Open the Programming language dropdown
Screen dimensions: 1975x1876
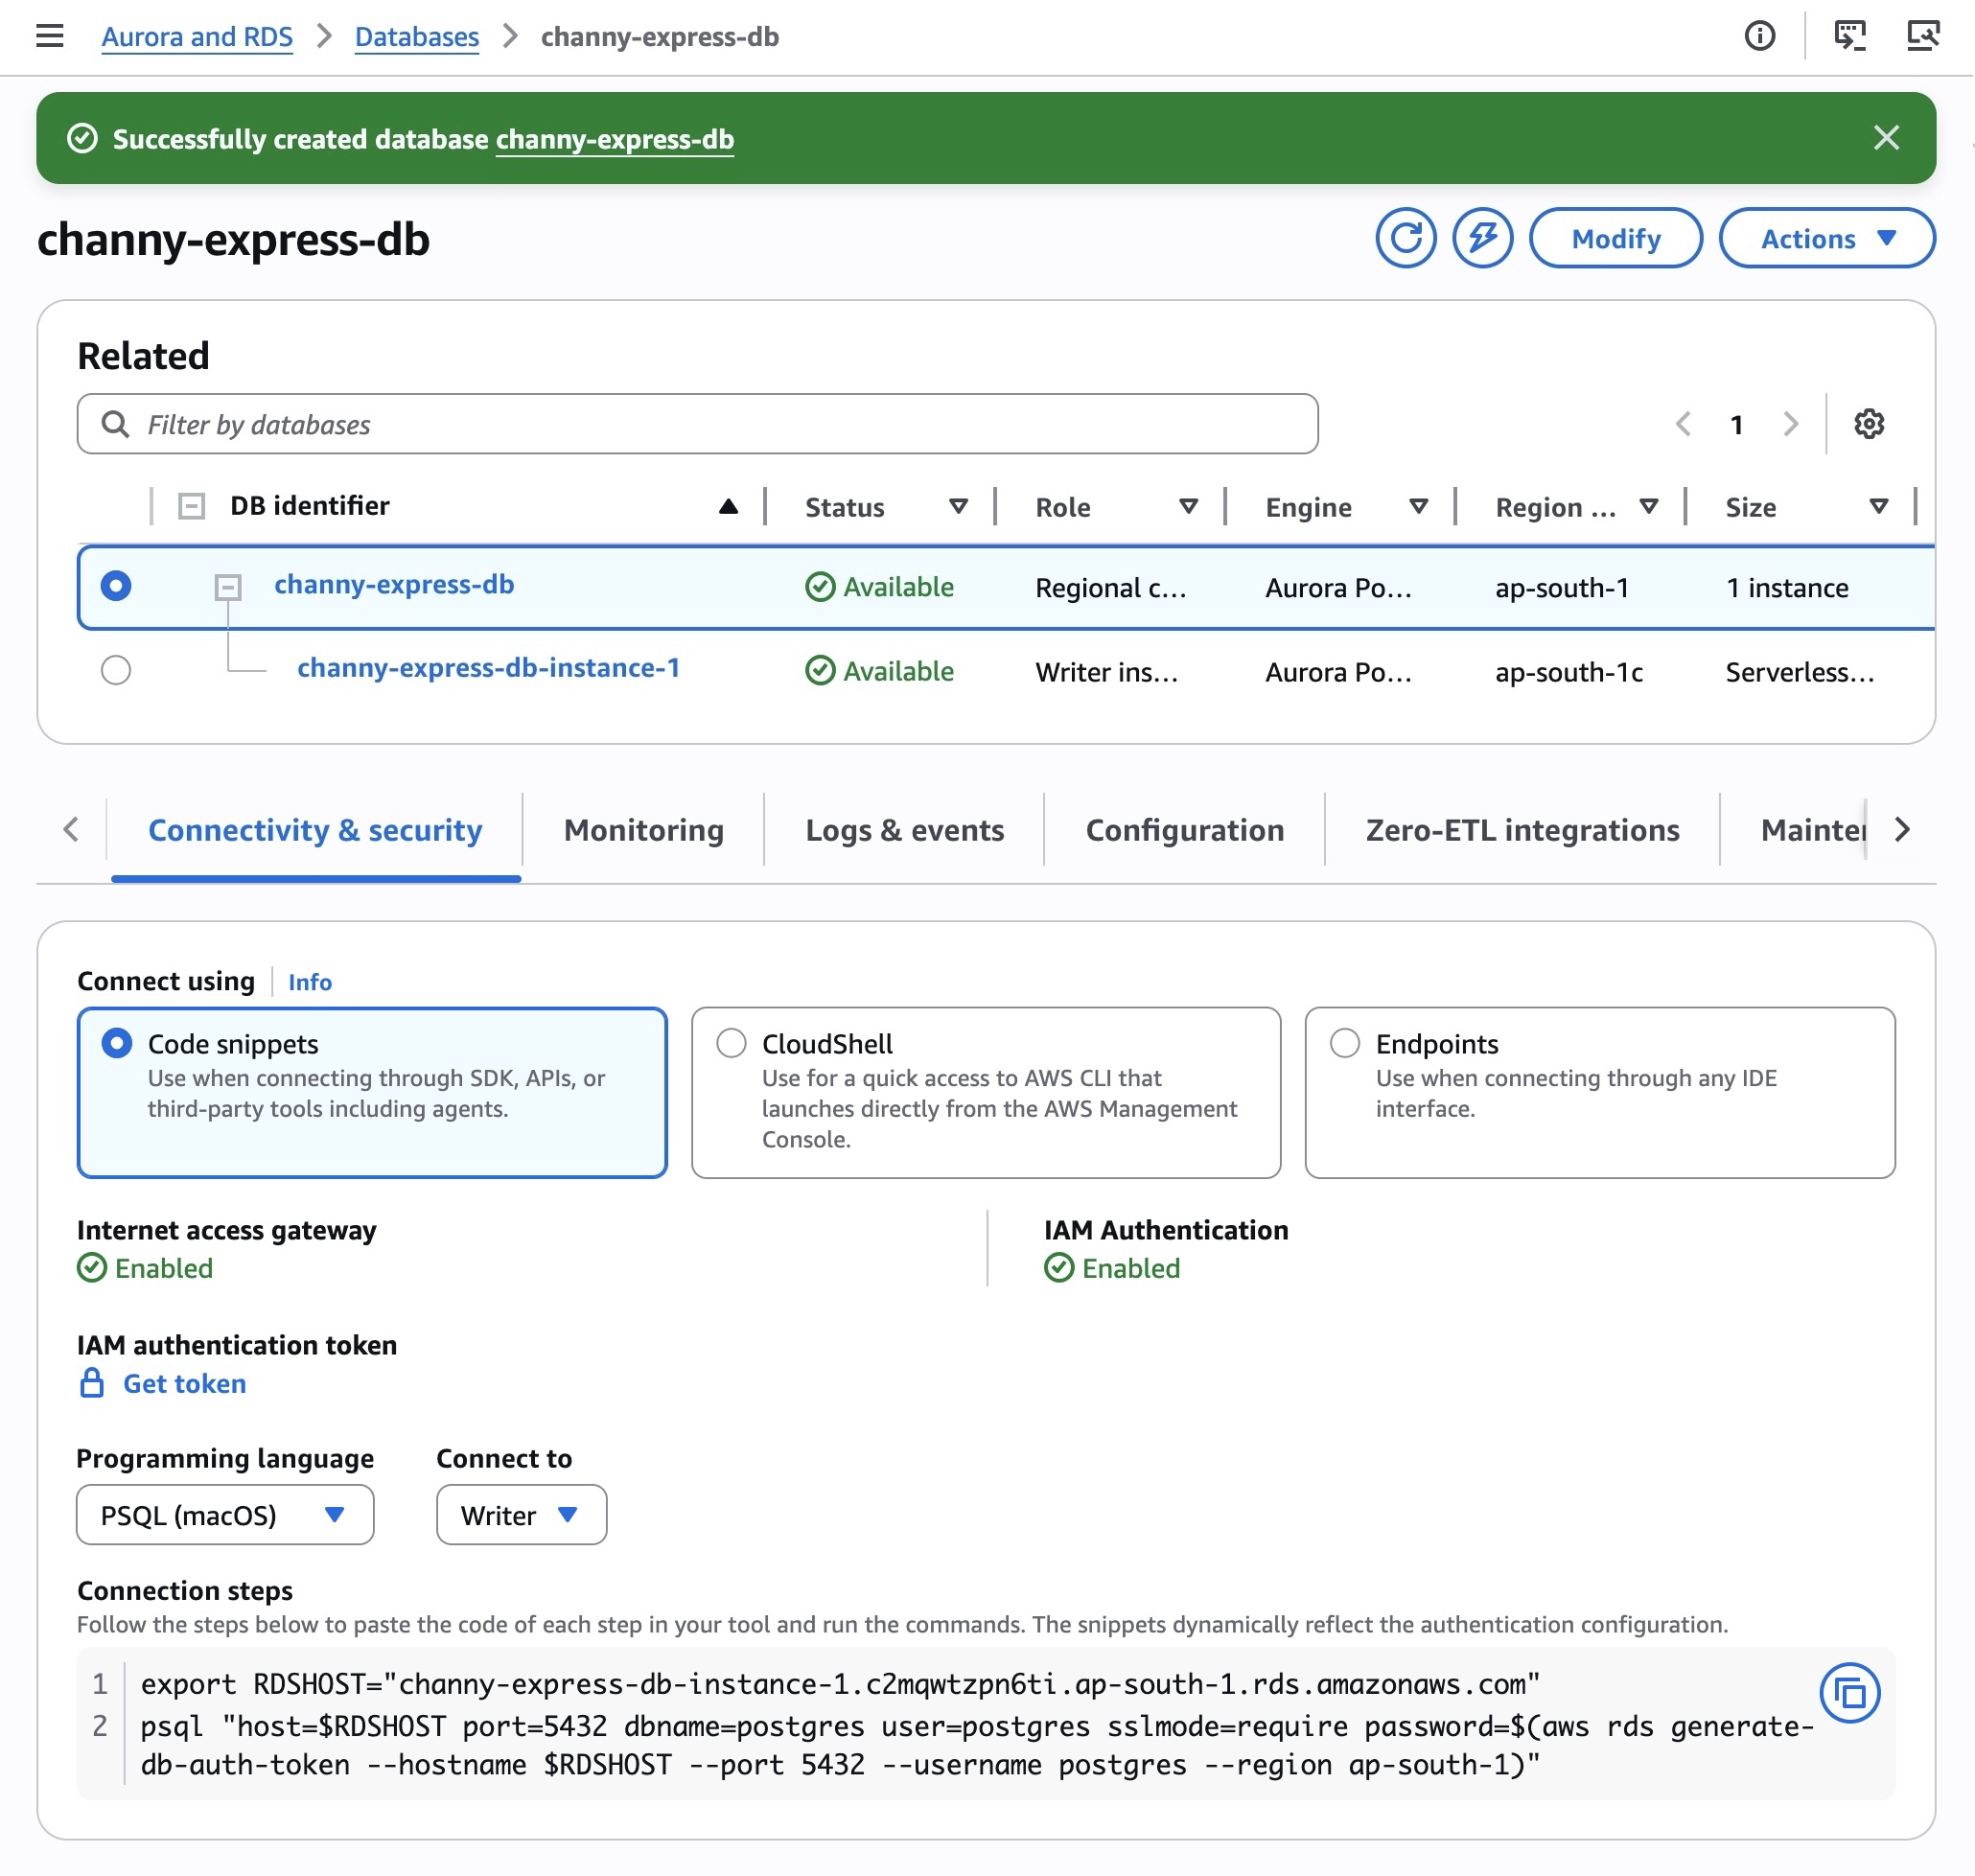[x=224, y=1515]
